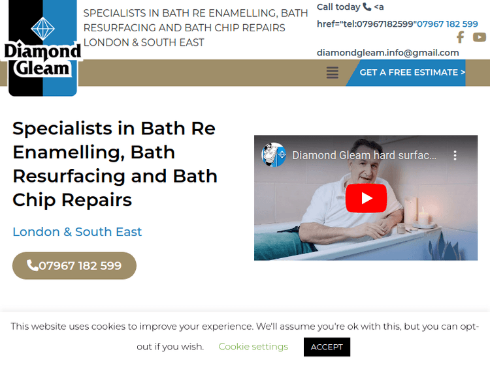This screenshot has width=490, height=367.
Task: Open the YouTube channel icon
Action: pos(479,37)
